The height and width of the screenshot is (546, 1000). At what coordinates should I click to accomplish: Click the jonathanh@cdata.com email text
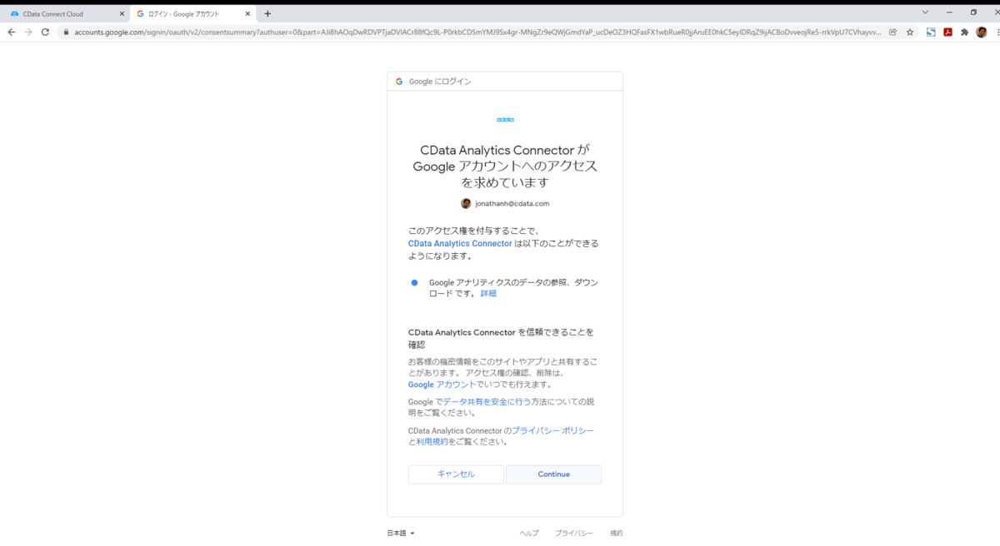[512, 203]
